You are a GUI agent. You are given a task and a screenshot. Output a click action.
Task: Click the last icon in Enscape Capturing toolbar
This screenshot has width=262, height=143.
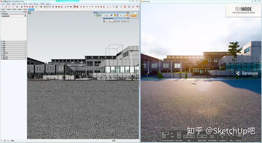127,21
